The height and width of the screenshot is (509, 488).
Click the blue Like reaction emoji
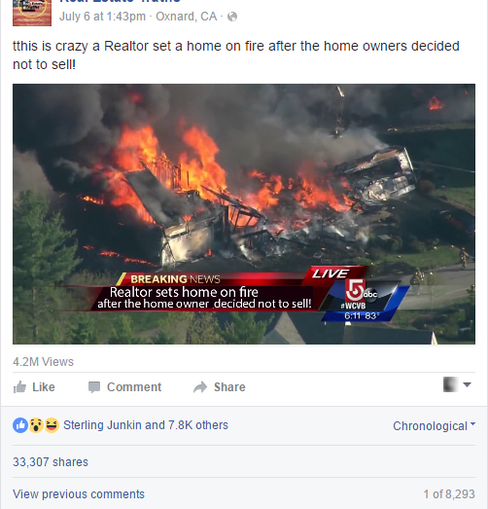[x=20, y=425]
